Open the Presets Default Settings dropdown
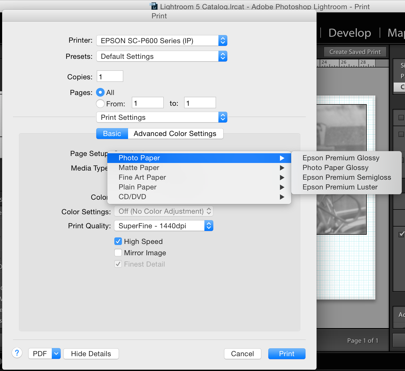Image resolution: width=405 pixels, height=371 pixels. (x=162, y=56)
